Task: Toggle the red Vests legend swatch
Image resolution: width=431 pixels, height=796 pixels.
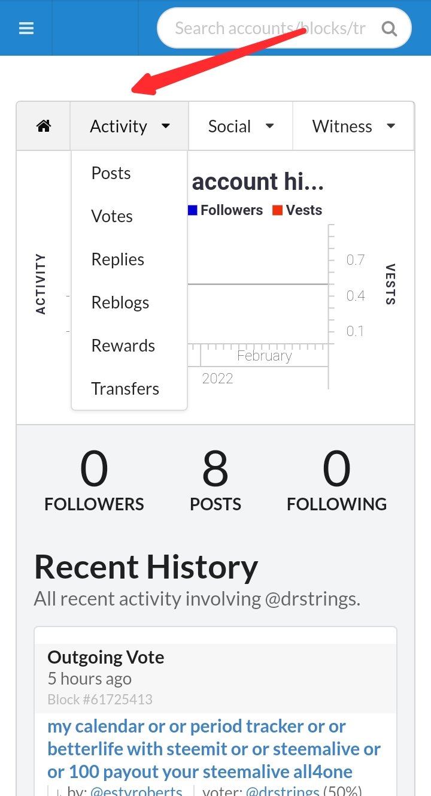Action: click(x=277, y=210)
